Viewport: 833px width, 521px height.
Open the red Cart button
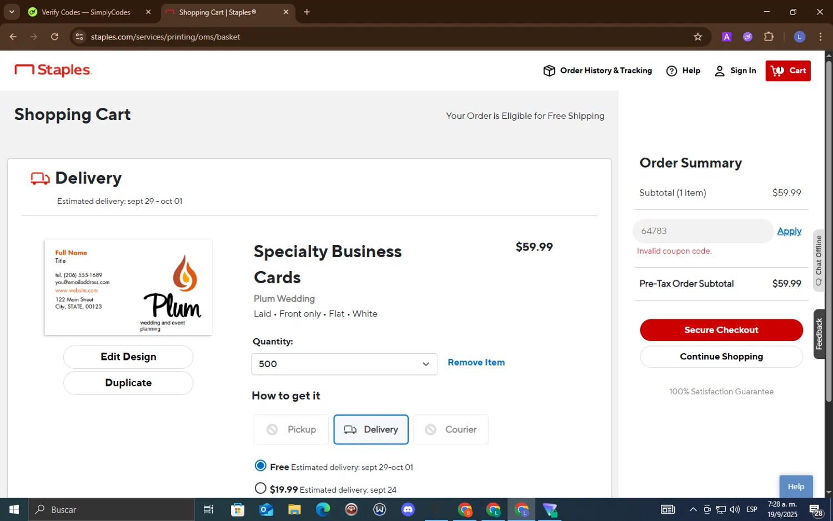pos(788,71)
